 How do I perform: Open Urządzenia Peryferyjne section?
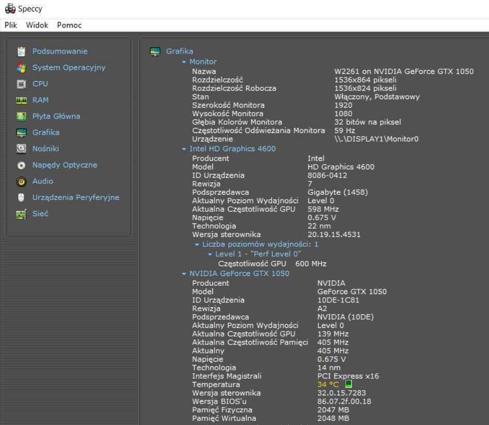(76, 197)
